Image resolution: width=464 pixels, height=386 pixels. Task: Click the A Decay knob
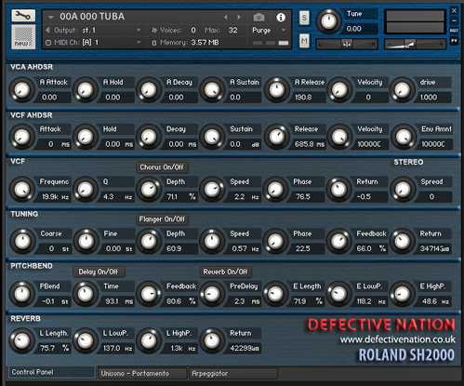point(149,90)
